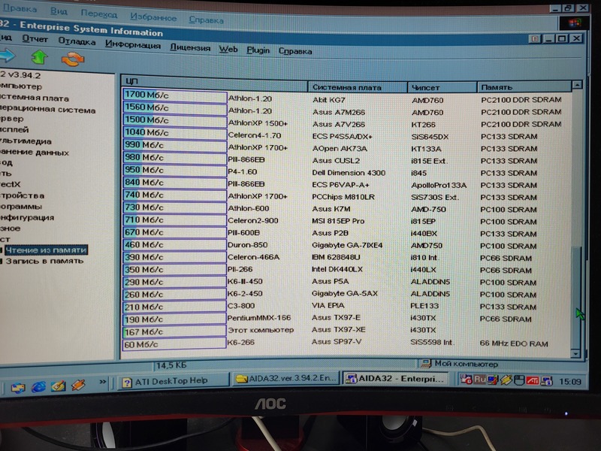The height and width of the screenshot is (451, 601).
Task: Click the 60 Мб/с benchmark bar
Action: click(174, 344)
